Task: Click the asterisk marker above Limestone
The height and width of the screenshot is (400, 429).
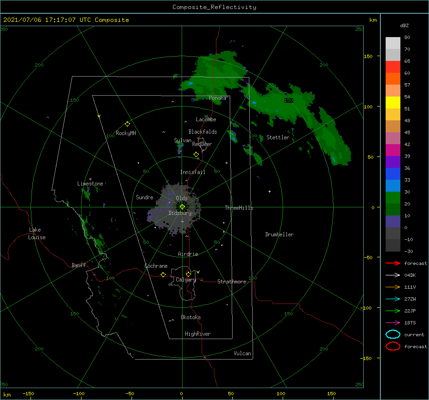Action: (90, 179)
